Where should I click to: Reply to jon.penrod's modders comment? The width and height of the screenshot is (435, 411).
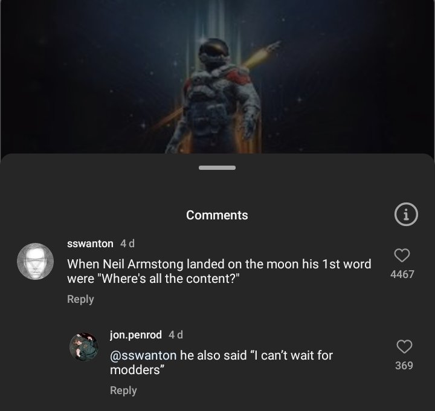point(123,390)
